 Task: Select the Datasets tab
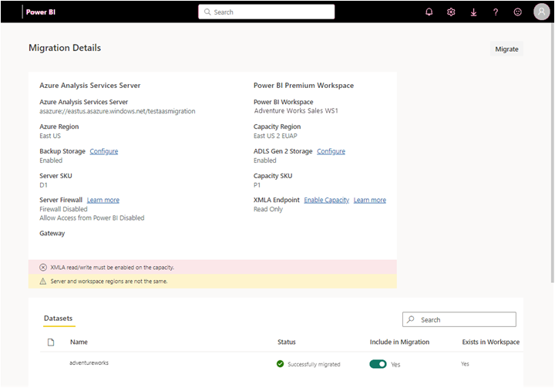[x=58, y=318]
